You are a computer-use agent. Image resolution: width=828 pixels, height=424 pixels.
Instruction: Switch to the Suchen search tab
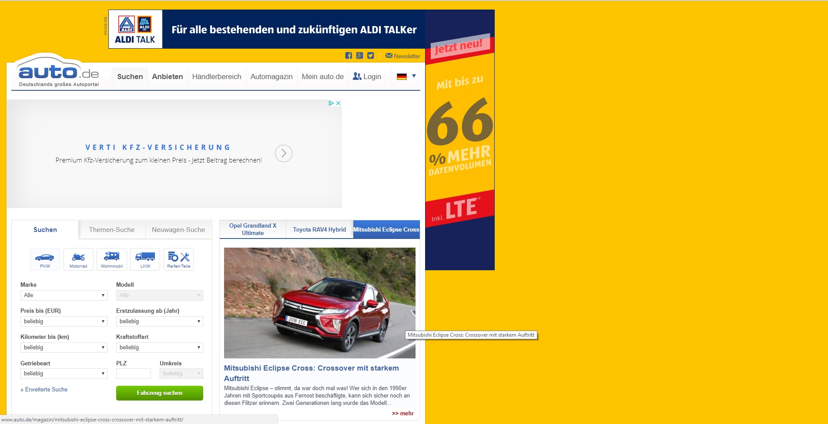(x=45, y=230)
